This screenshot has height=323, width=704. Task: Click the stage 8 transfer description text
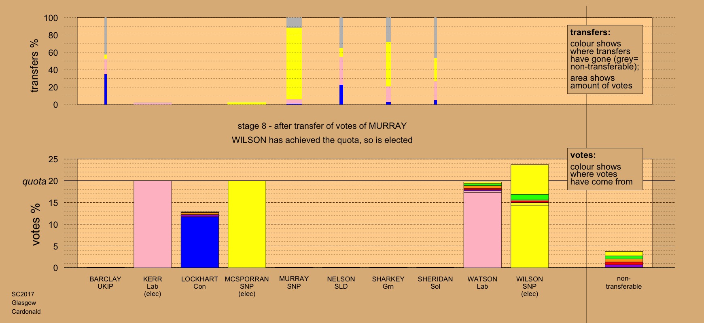click(322, 126)
